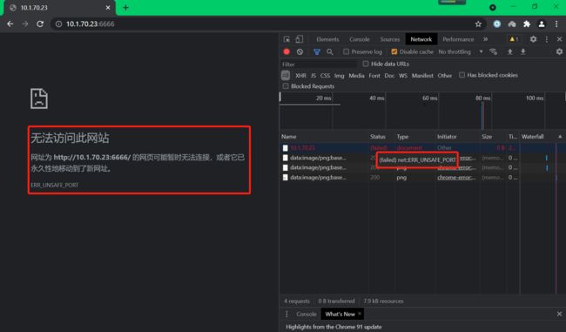Switch to the Elements tab
The image size is (566, 332).
(x=327, y=39)
